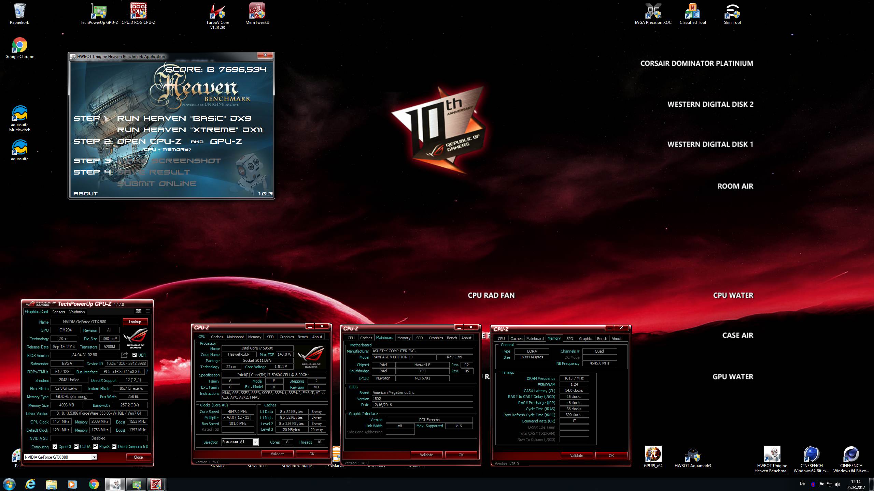The width and height of the screenshot is (874, 491).
Task: Click the Bus Interface question mark in GPU-Z
Action: 147,372
